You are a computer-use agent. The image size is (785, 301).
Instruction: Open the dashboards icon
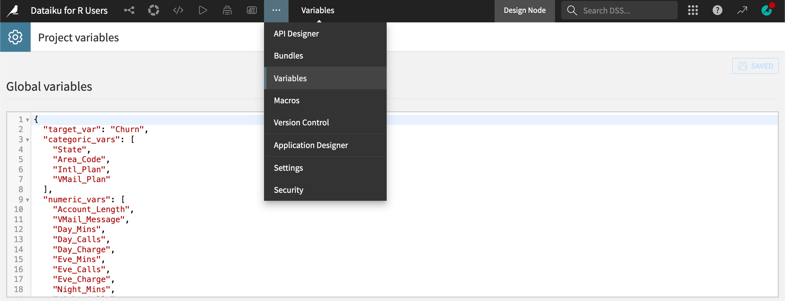[x=251, y=10]
